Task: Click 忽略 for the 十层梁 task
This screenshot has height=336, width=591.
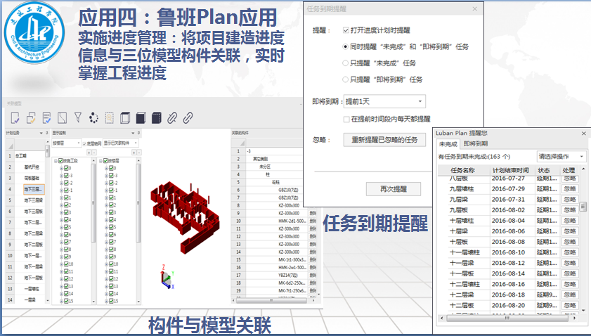Action: (x=569, y=231)
